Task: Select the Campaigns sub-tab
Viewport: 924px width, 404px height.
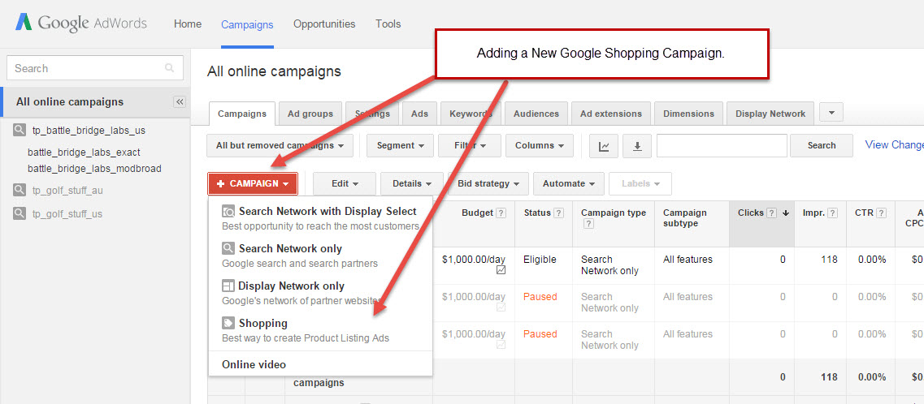Action: pos(241,114)
